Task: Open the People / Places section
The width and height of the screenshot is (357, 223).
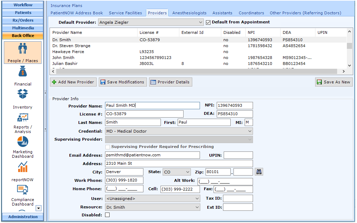Action: (x=22, y=52)
